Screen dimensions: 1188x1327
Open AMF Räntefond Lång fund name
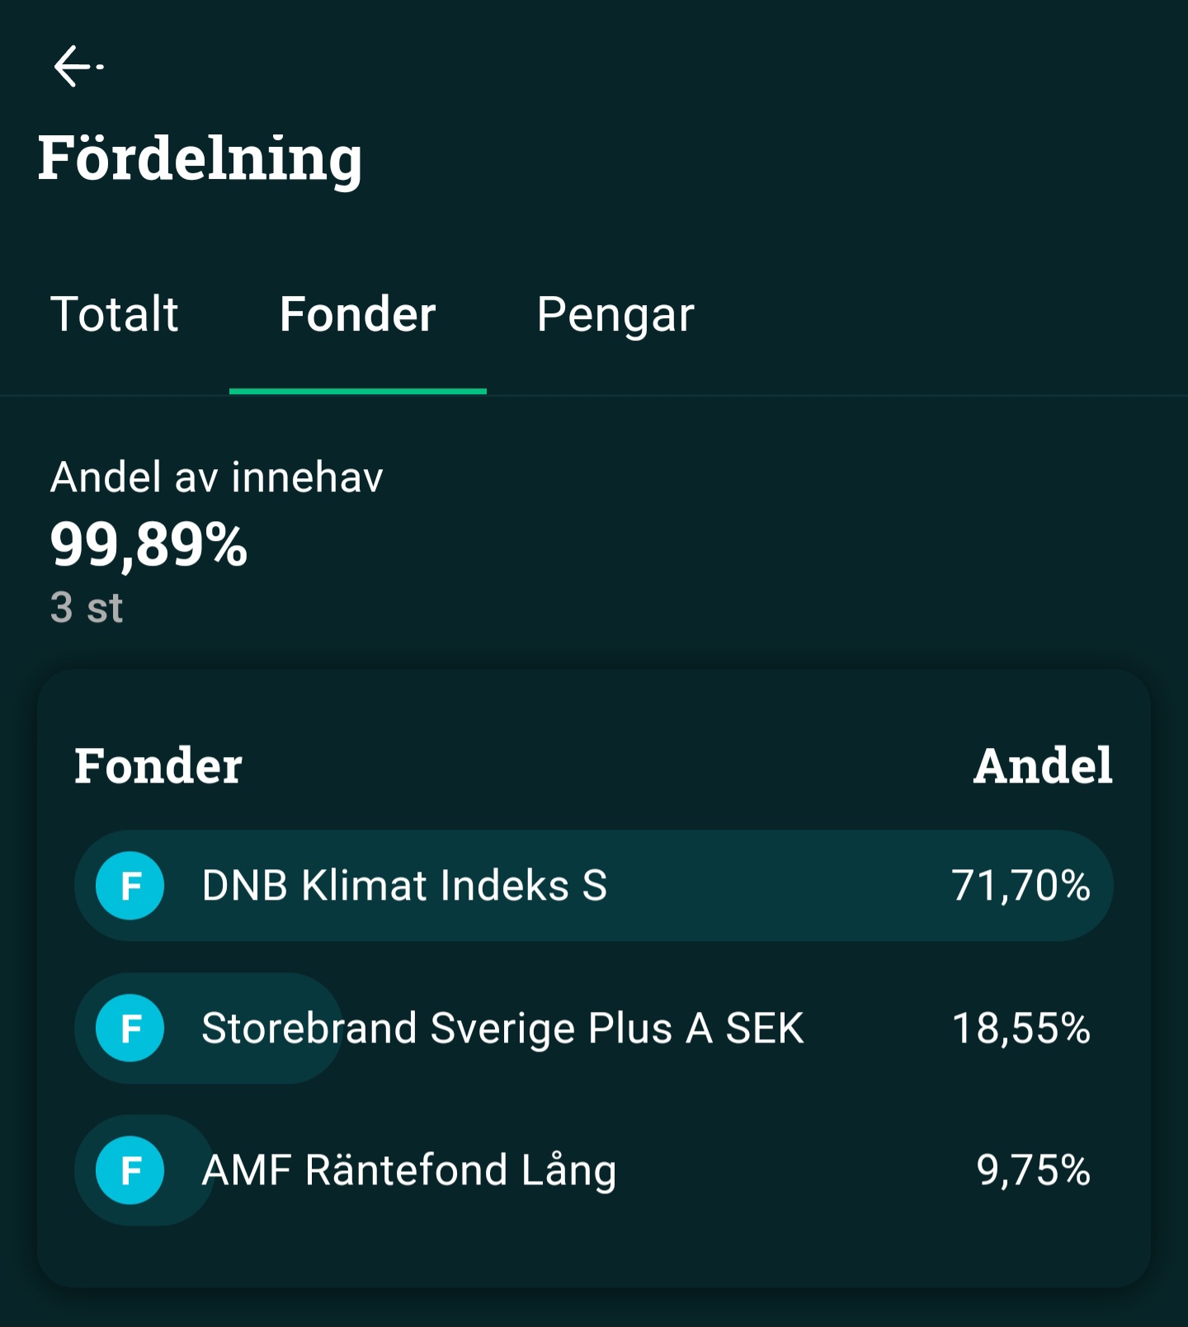point(409,1170)
